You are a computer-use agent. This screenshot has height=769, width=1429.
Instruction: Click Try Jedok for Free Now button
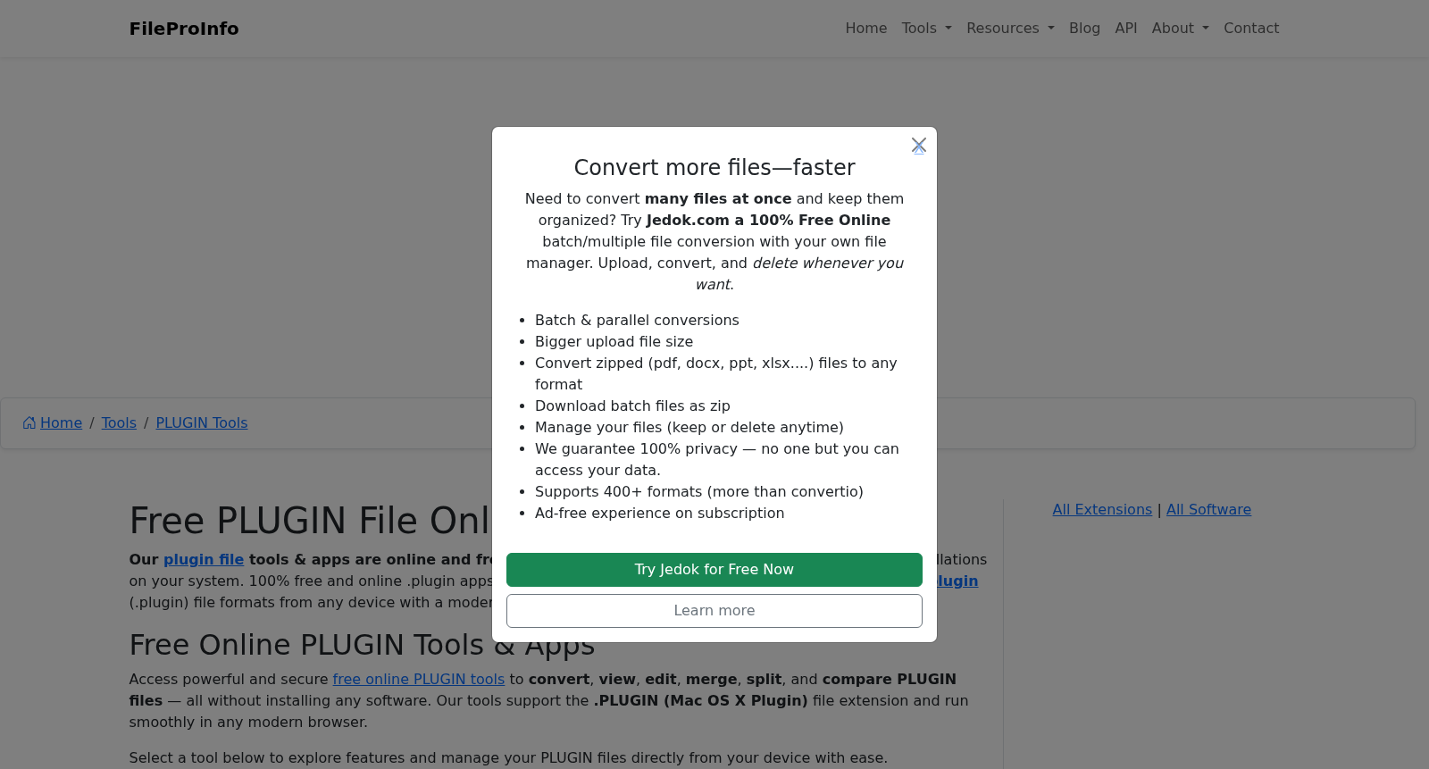(x=714, y=570)
